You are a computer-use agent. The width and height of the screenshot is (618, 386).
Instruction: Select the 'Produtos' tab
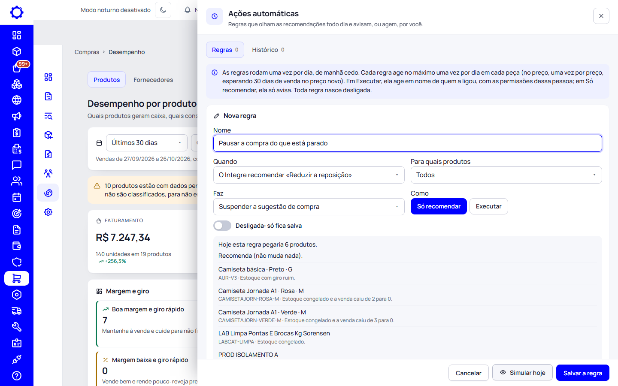click(106, 80)
